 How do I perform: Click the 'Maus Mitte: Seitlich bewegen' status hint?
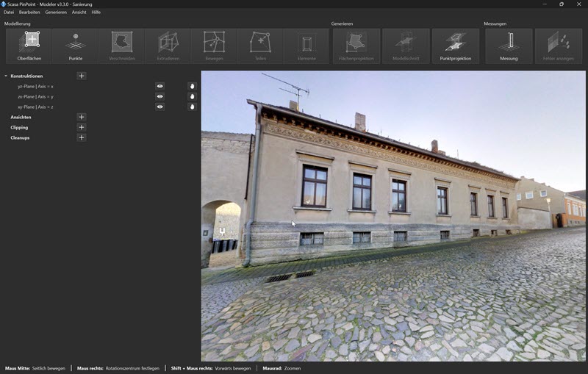click(35, 368)
